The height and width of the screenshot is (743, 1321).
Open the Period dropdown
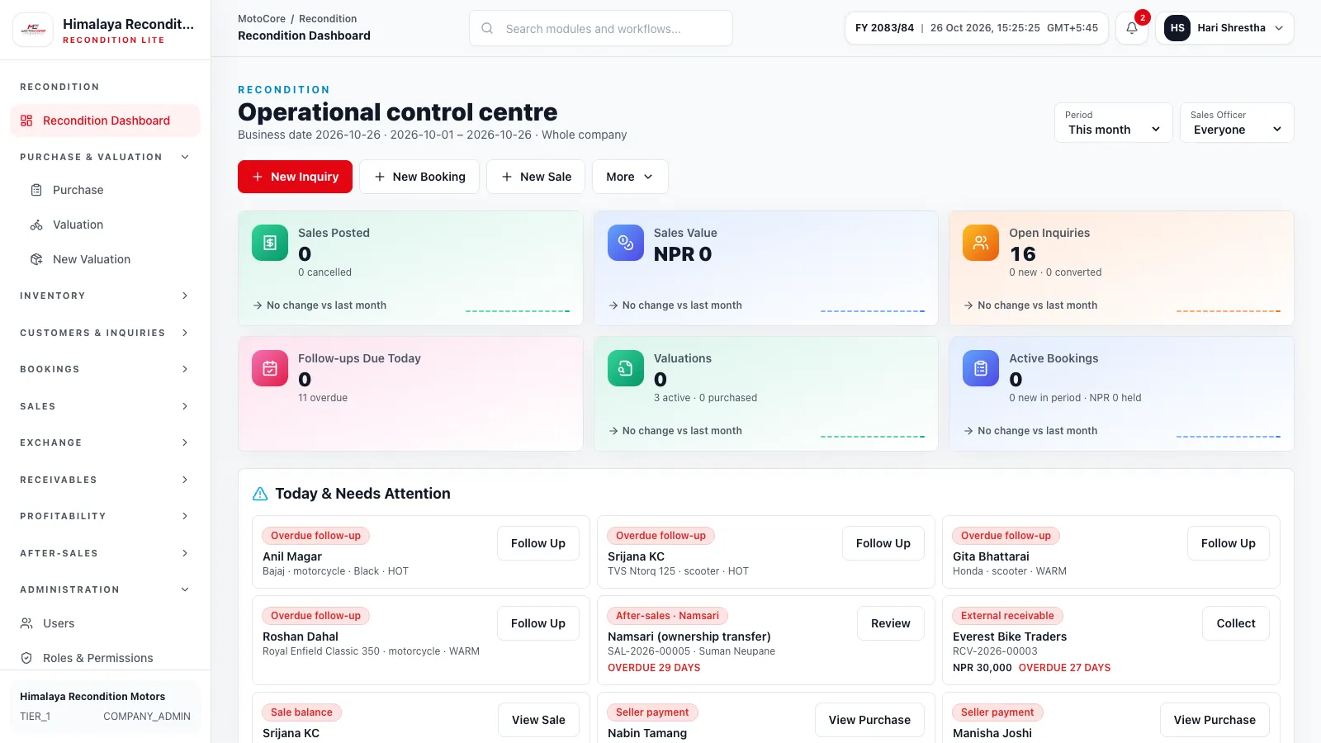click(1114, 122)
